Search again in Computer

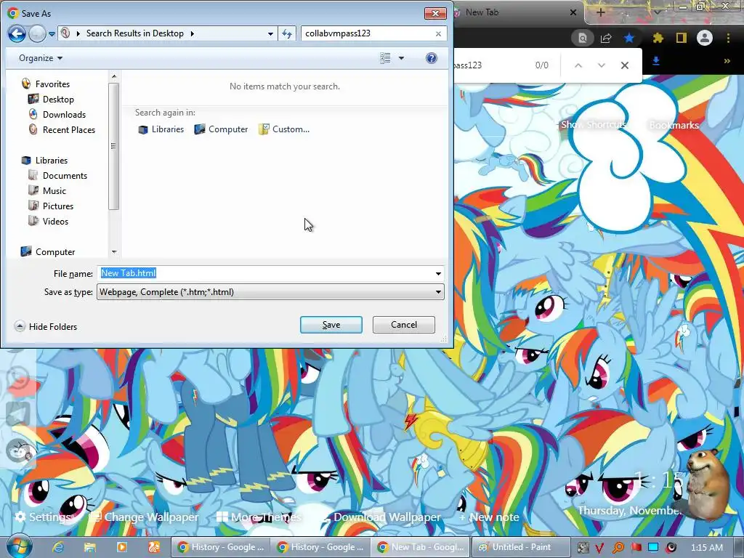(x=221, y=129)
